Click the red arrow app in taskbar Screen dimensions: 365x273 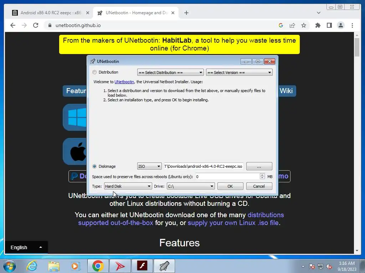tap(120, 266)
